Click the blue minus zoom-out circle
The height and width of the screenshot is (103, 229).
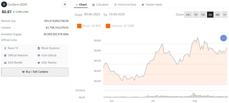click(223, 38)
